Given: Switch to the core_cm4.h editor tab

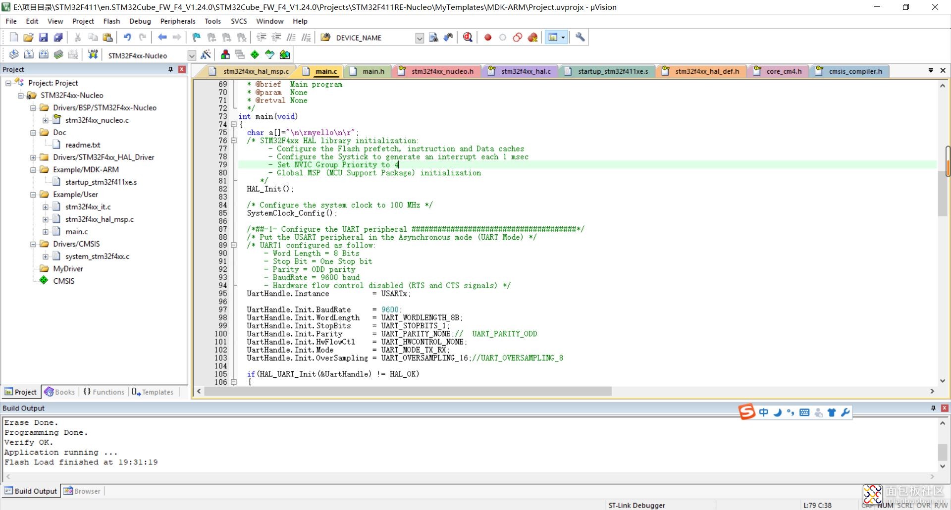Looking at the screenshot, I should click(778, 71).
